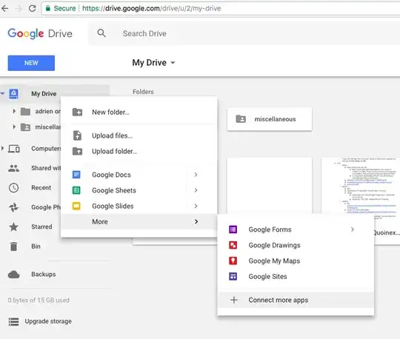
Task: Click the purple Google Forms icon
Action: click(233, 229)
